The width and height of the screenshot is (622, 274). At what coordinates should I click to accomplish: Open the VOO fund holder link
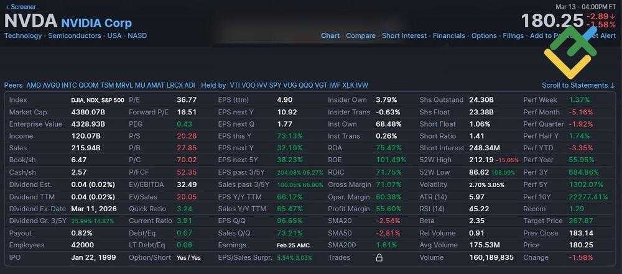249,85
